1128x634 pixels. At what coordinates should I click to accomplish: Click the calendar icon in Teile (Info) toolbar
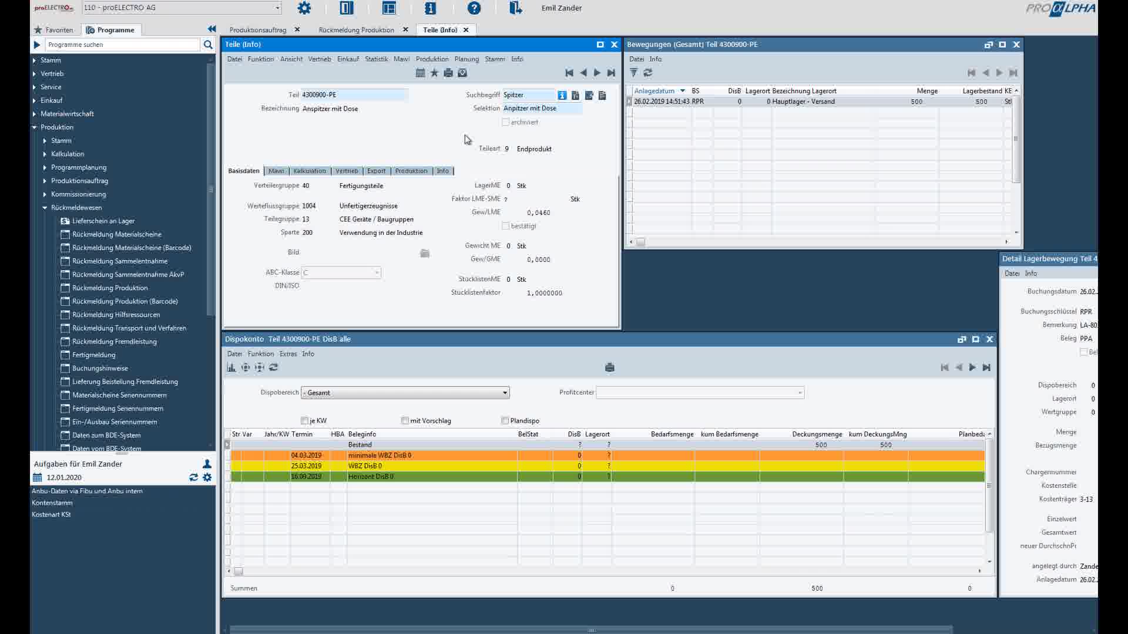[420, 73]
